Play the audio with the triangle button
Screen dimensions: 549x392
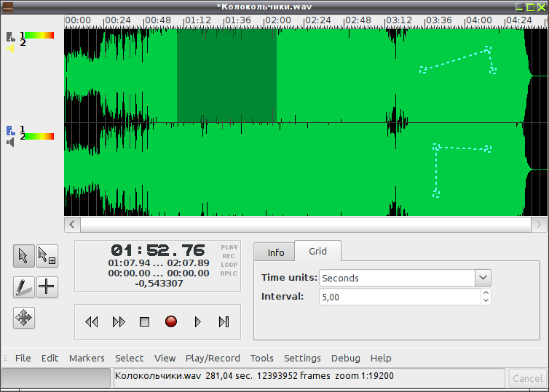[197, 321]
